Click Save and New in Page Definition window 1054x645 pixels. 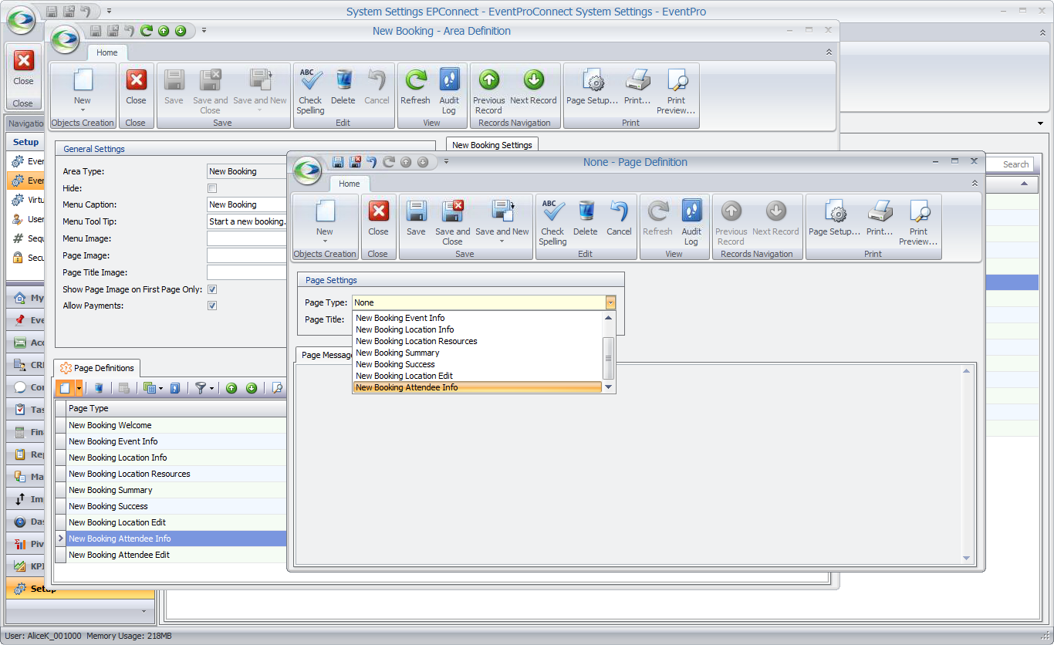click(502, 222)
